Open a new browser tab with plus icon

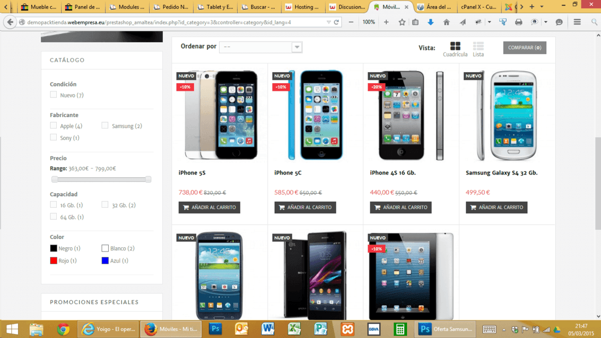pyautogui.click(x=532, y=7)
